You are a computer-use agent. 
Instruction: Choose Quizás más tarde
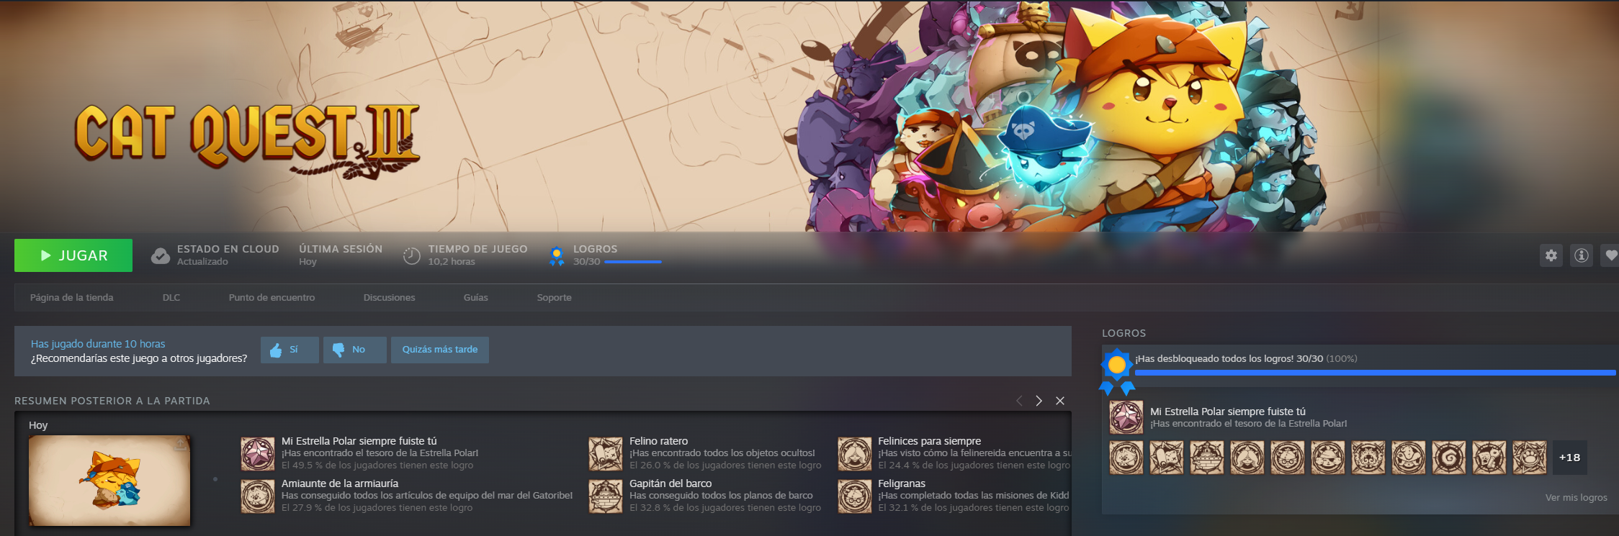point(440,350)
